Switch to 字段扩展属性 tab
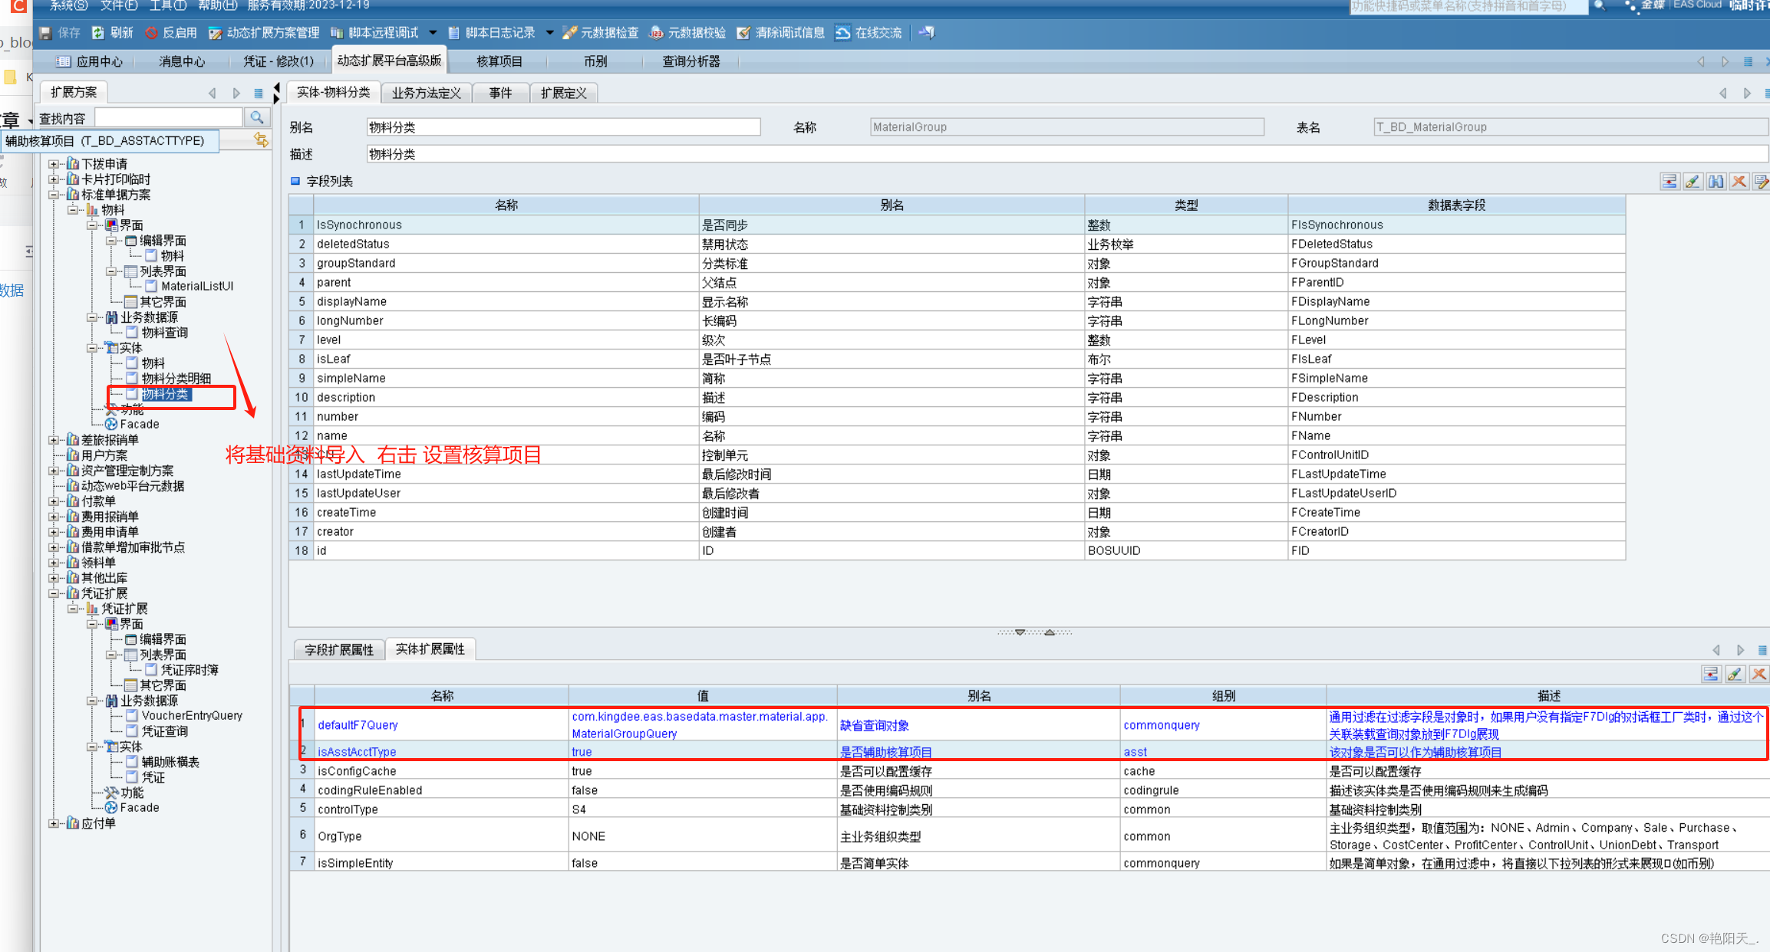1770x952 pixels. point(339,650)
